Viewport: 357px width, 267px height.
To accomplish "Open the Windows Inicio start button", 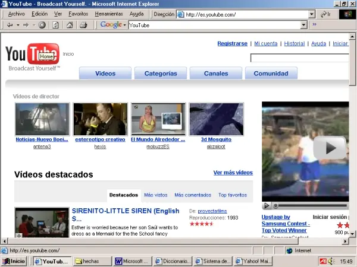I will coord(14,261).
